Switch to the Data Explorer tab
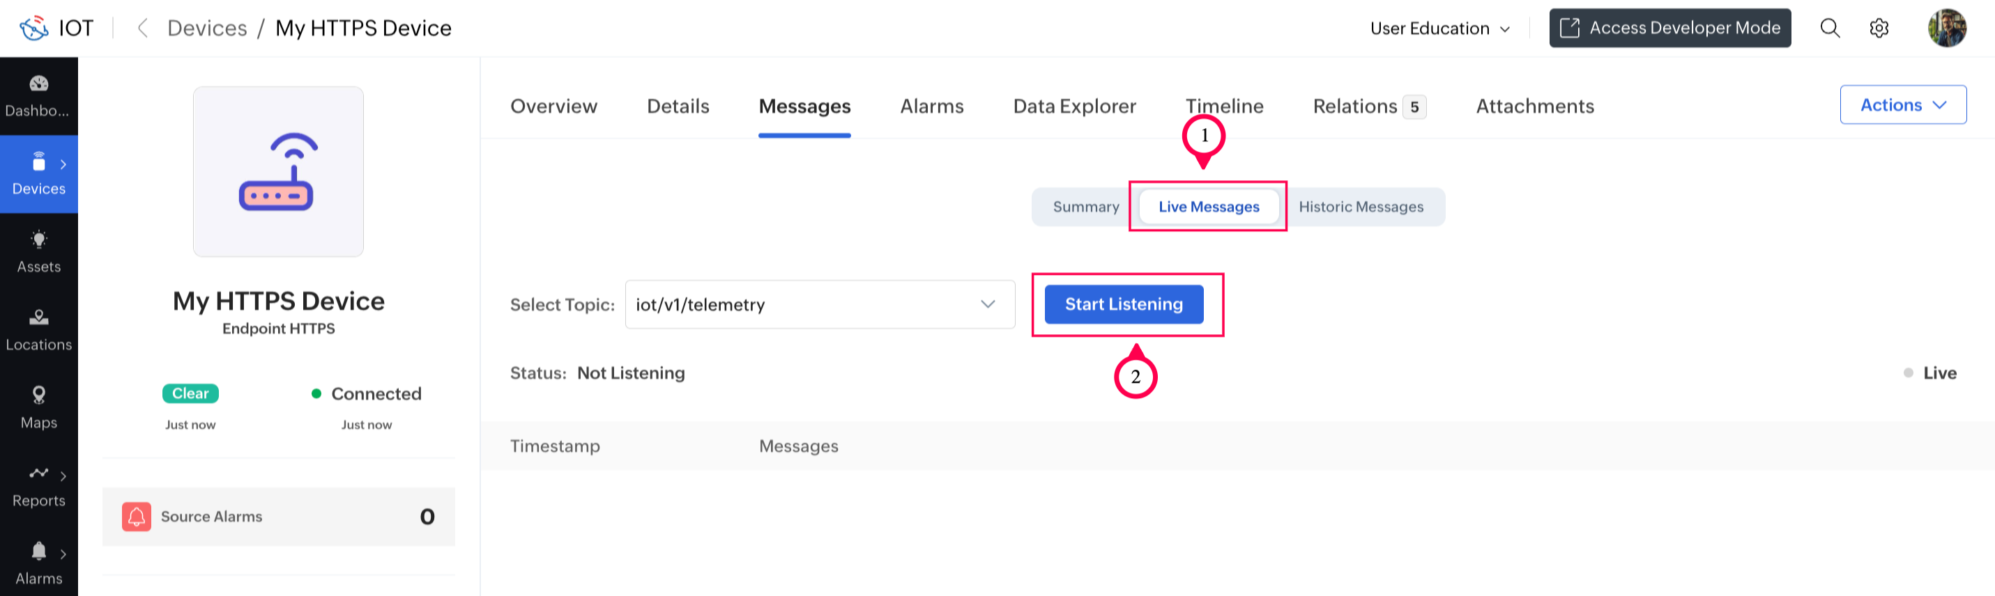 1074,106
